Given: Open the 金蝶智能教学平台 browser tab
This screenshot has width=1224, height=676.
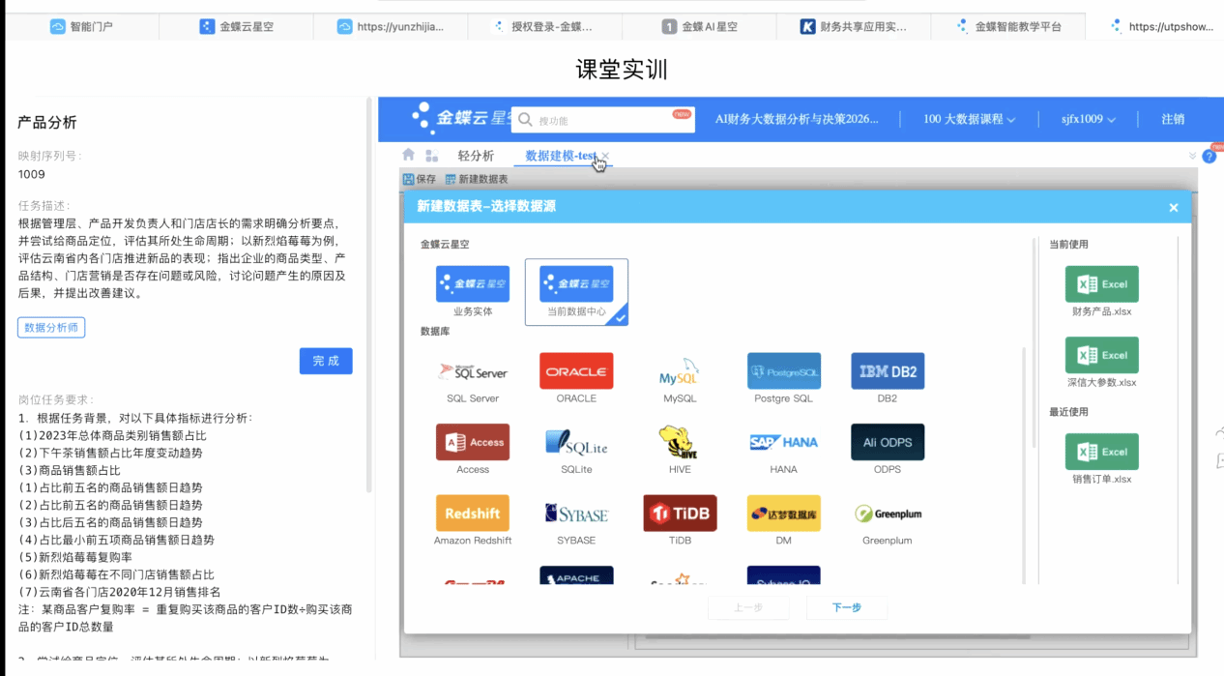Looking at the screenshot, I should click(x=1007, y=27).
